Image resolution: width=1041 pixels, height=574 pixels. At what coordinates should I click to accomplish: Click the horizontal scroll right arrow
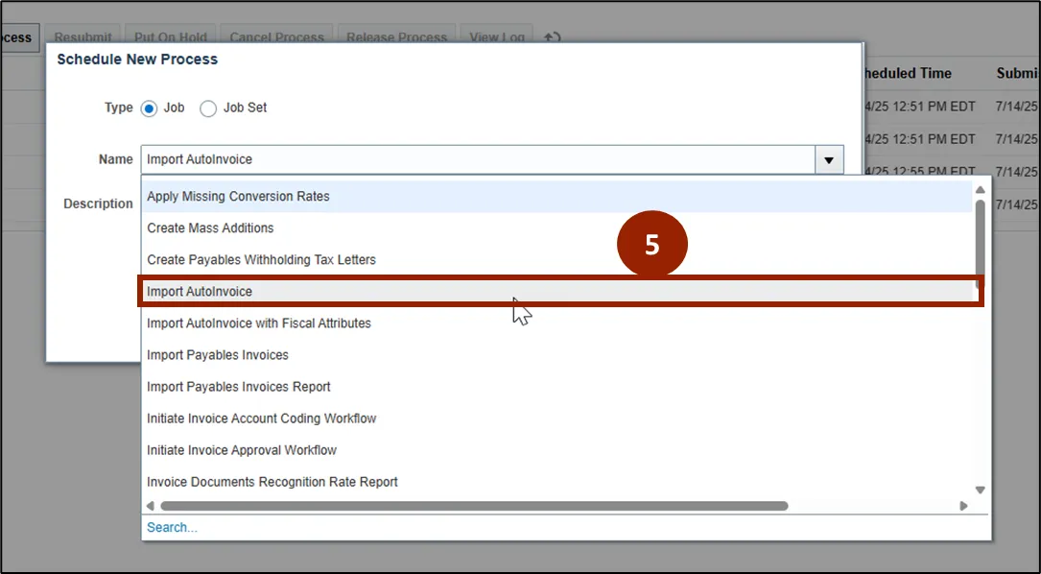point(964,506)
